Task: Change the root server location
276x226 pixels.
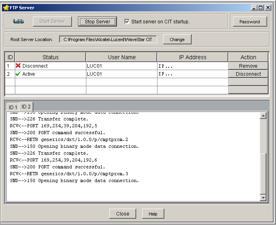Action: pyautogui.click(x=177, y=39)
